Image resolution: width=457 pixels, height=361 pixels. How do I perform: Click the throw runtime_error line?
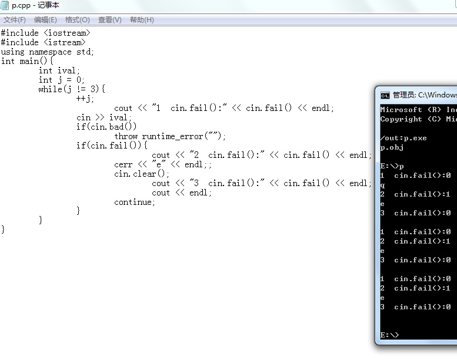pos(170,136)
